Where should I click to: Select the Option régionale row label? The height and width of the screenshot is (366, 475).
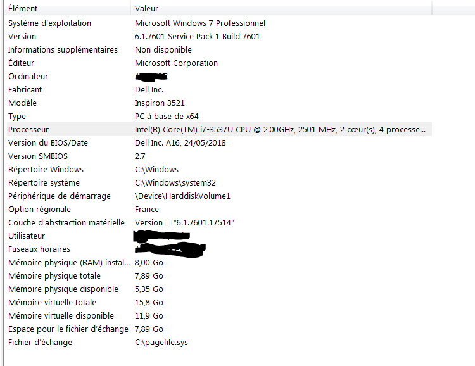click(39, 210)
